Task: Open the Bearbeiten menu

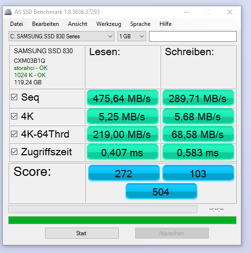Action: 46,24
